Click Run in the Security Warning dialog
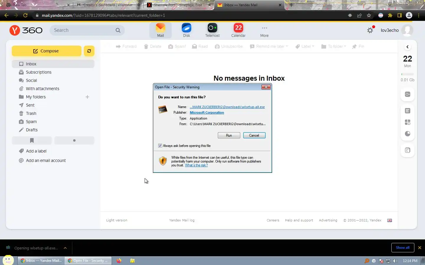Screen dimensions: 425x265 point(229,135)
